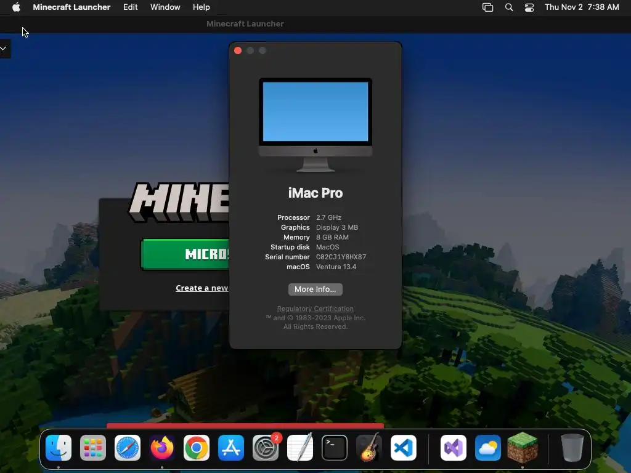Open Control Center in menu bar
The height and width of the screenshot is (473, 631).
[x=529, y=7]
